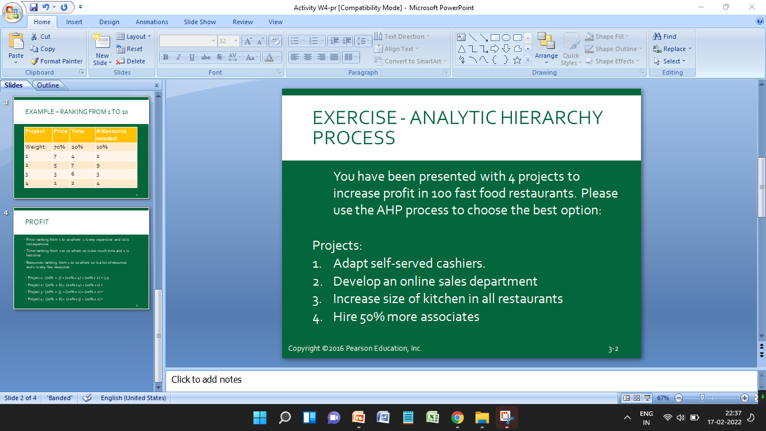Switch to the Animations tab

pyautogui.click(x=152, y=22)
